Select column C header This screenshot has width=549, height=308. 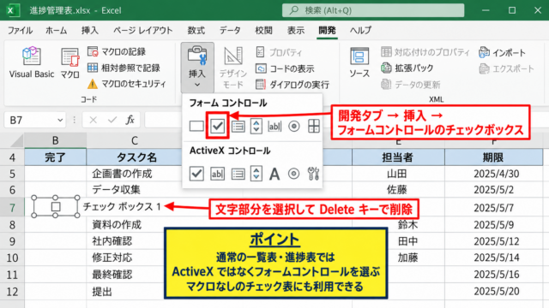[x=134, y=140]
